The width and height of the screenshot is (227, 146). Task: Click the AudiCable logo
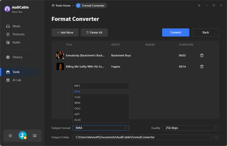pos(7,9)
